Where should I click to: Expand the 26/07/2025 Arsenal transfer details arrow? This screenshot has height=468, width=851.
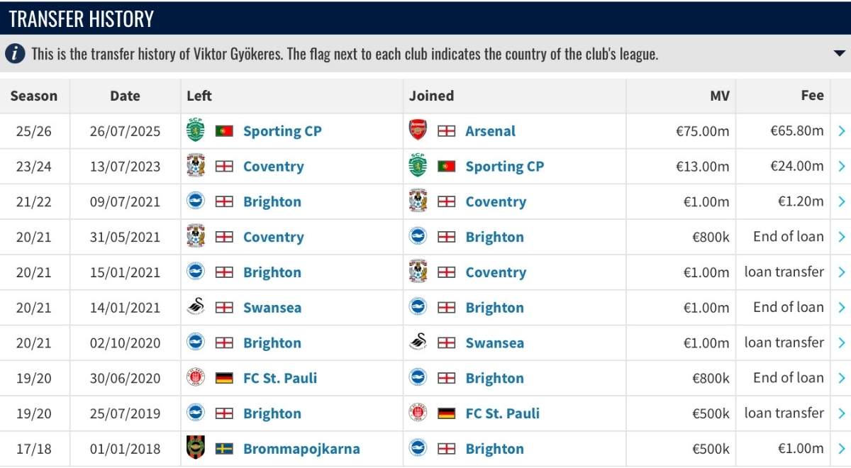tap(841, 130)
